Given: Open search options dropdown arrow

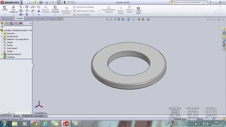Looking at the screenshot, I should point(207,3).
